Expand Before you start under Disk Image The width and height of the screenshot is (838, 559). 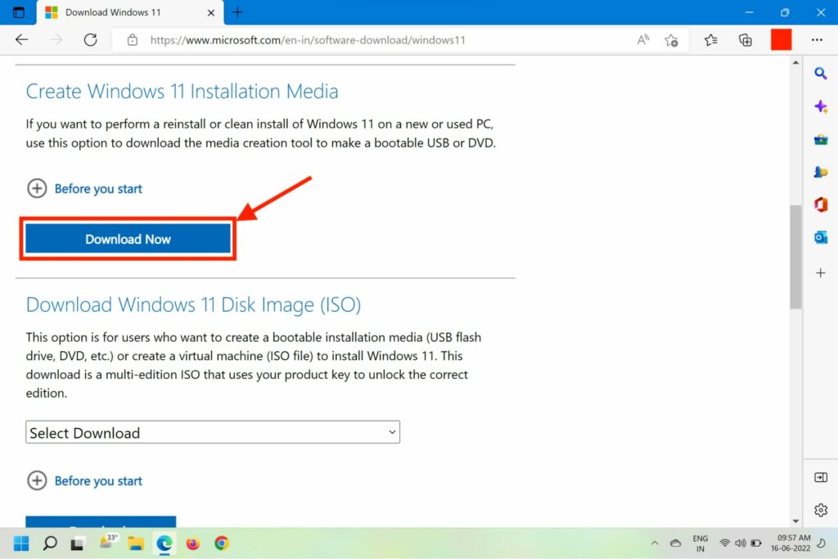click(x=84, y=481)
